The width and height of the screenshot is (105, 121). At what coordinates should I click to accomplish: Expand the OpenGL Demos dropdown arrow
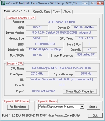(x=82, y=106)
